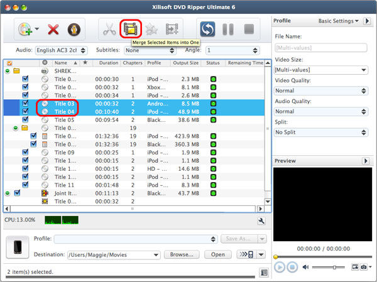The image size is (377, 282).
Task: Uncheck the Title 03 checkbox
Action: (25, 104)
